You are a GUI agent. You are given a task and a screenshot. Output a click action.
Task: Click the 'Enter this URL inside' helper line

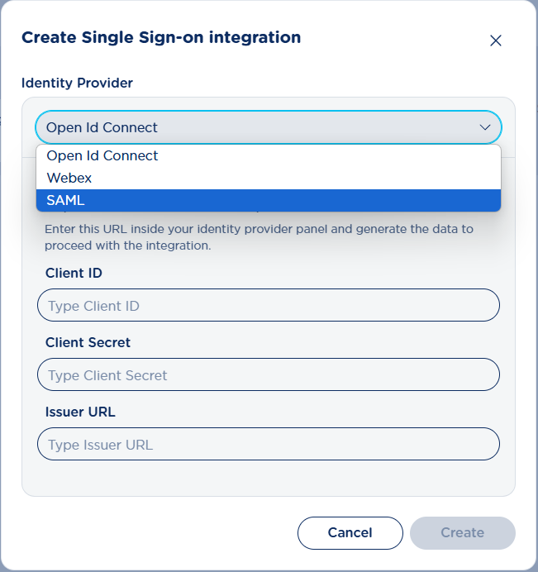pyautogui.click(x=259, y=229)
